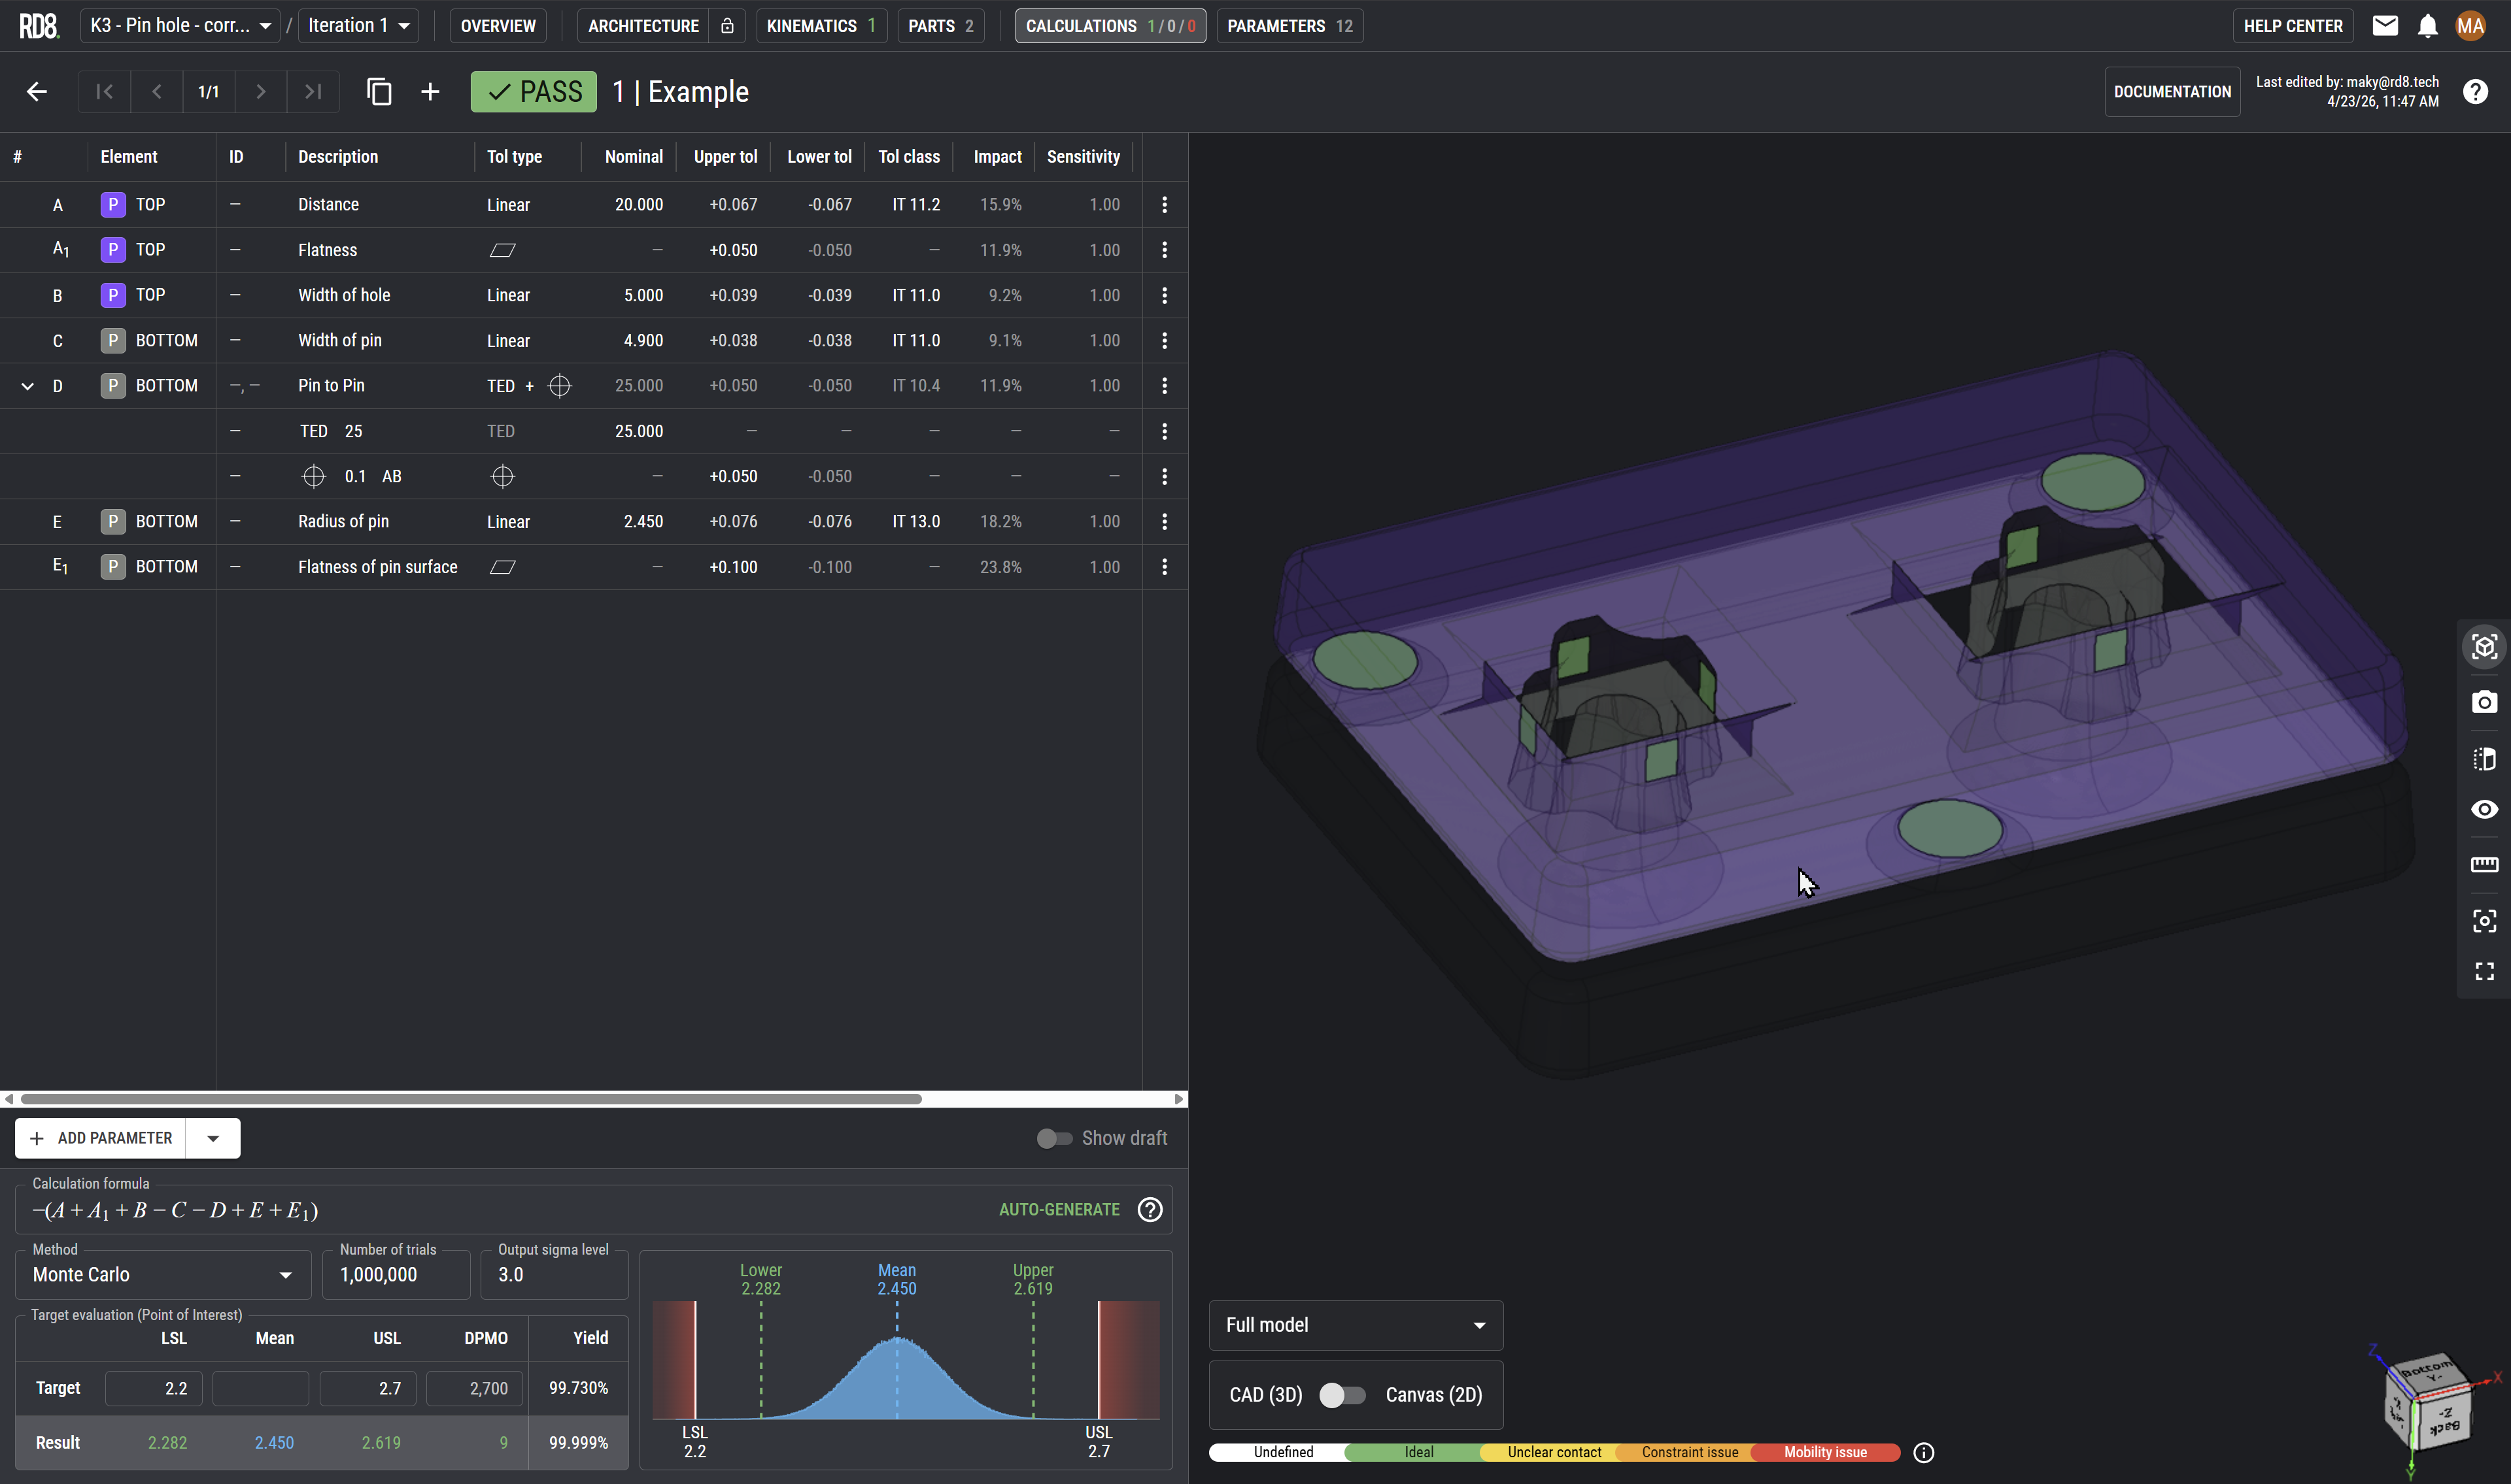Image resolution: width=2511 pixels, height=1484 pixels.
Task: Open the Monte Carlo method dropdown
Action: coord(163,1275)
